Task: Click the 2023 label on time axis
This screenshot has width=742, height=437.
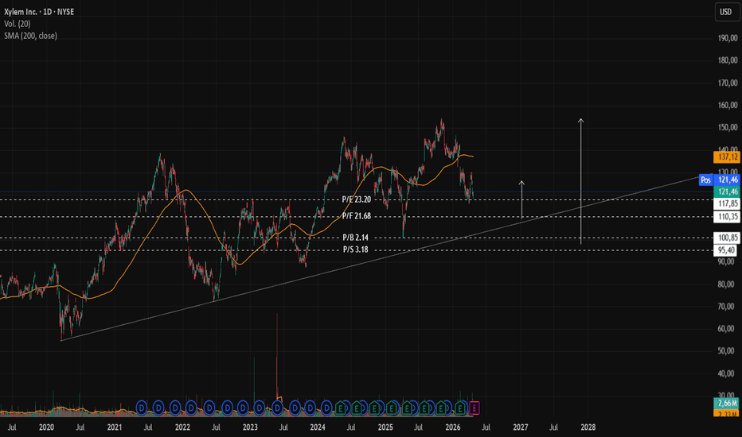Action: pos(250,427)
